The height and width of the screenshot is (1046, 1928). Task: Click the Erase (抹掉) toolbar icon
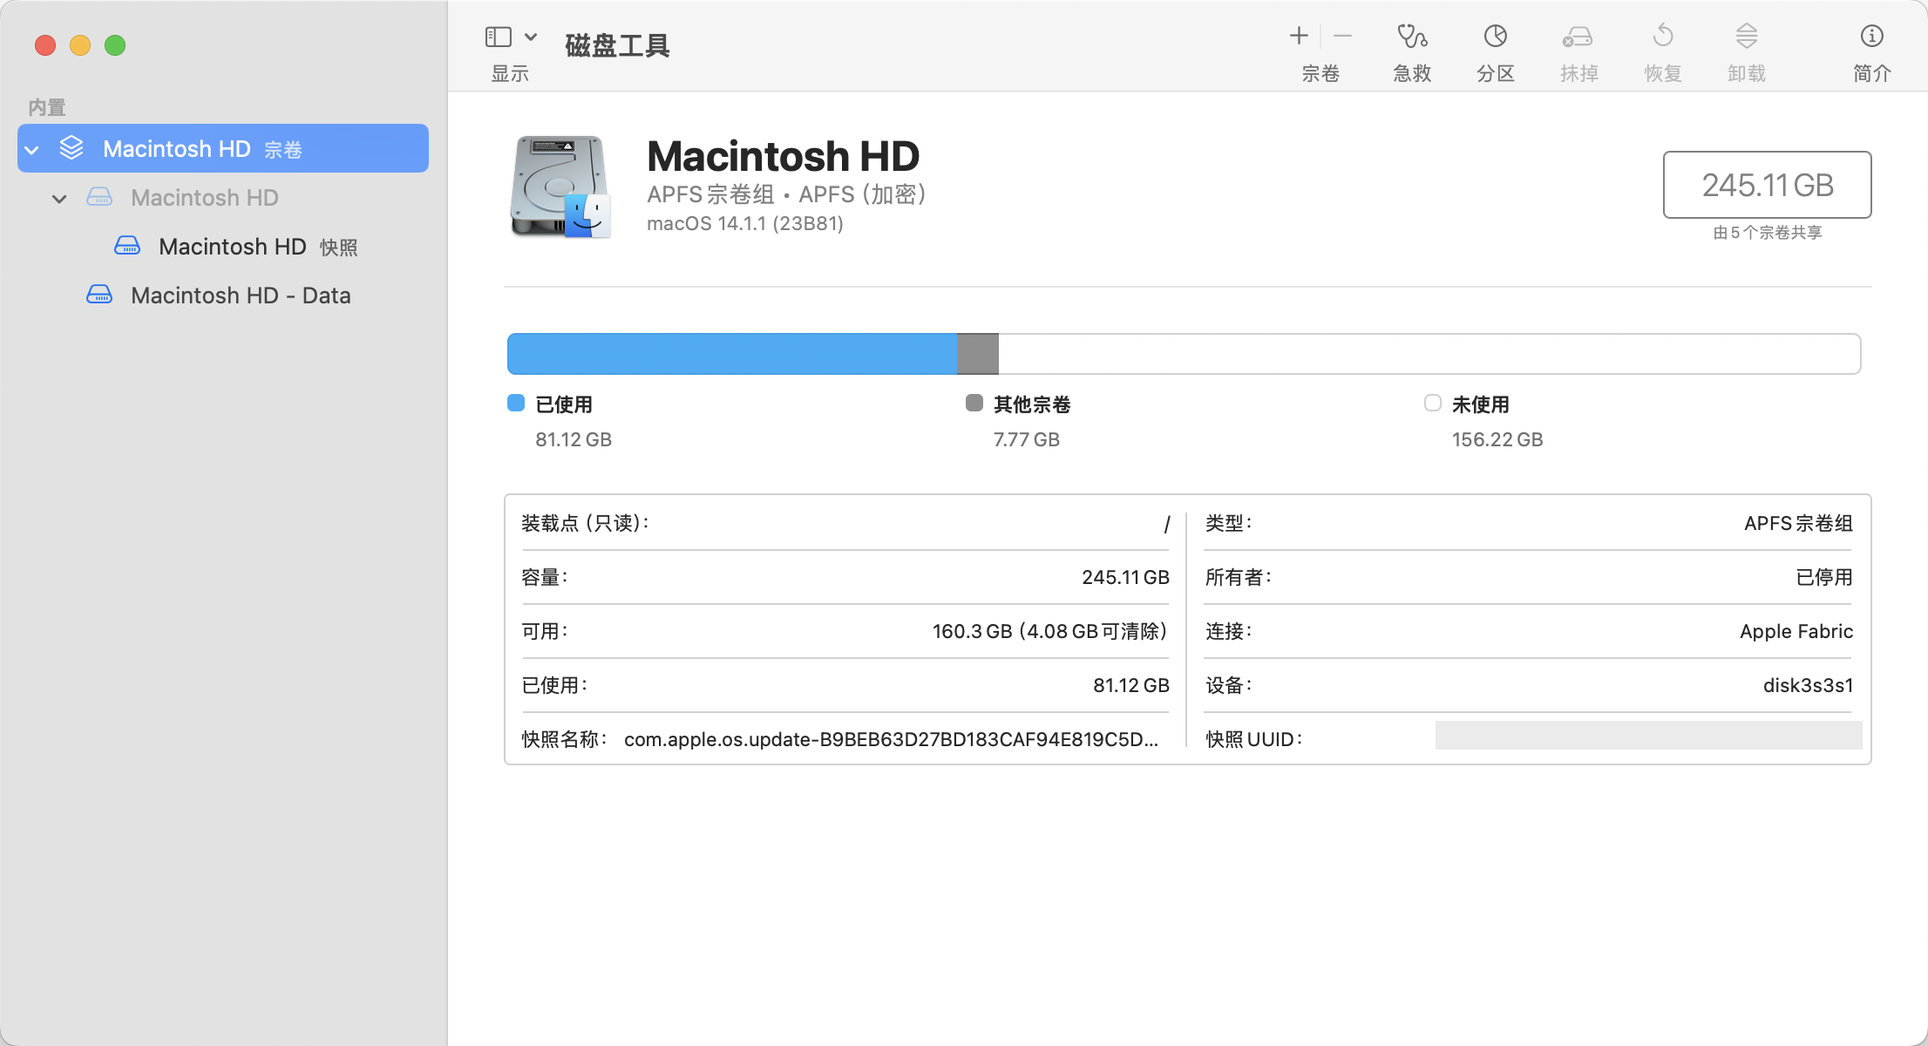coord(1578,37)
